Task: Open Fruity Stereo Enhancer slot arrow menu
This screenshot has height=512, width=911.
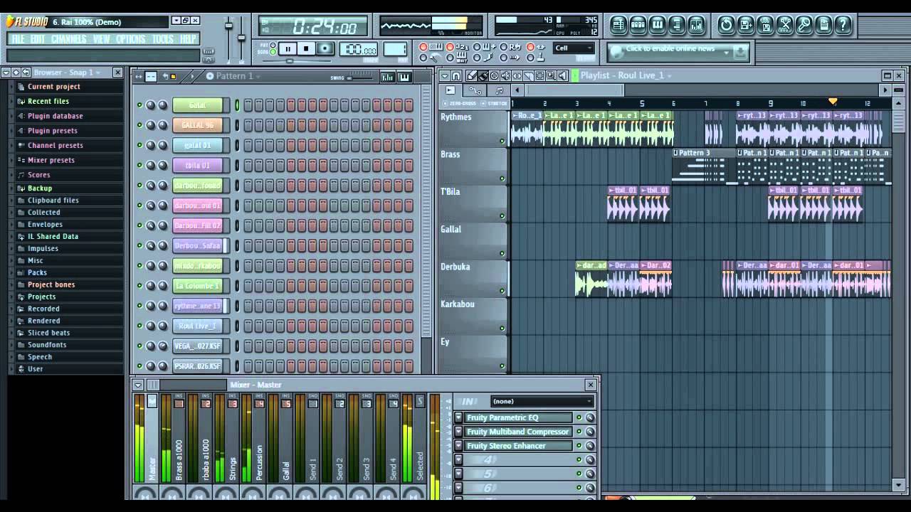Action: (x=458, y=446)
